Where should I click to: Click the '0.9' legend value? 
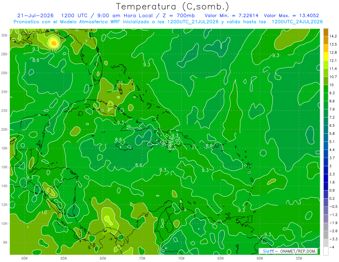pos(332,190)
